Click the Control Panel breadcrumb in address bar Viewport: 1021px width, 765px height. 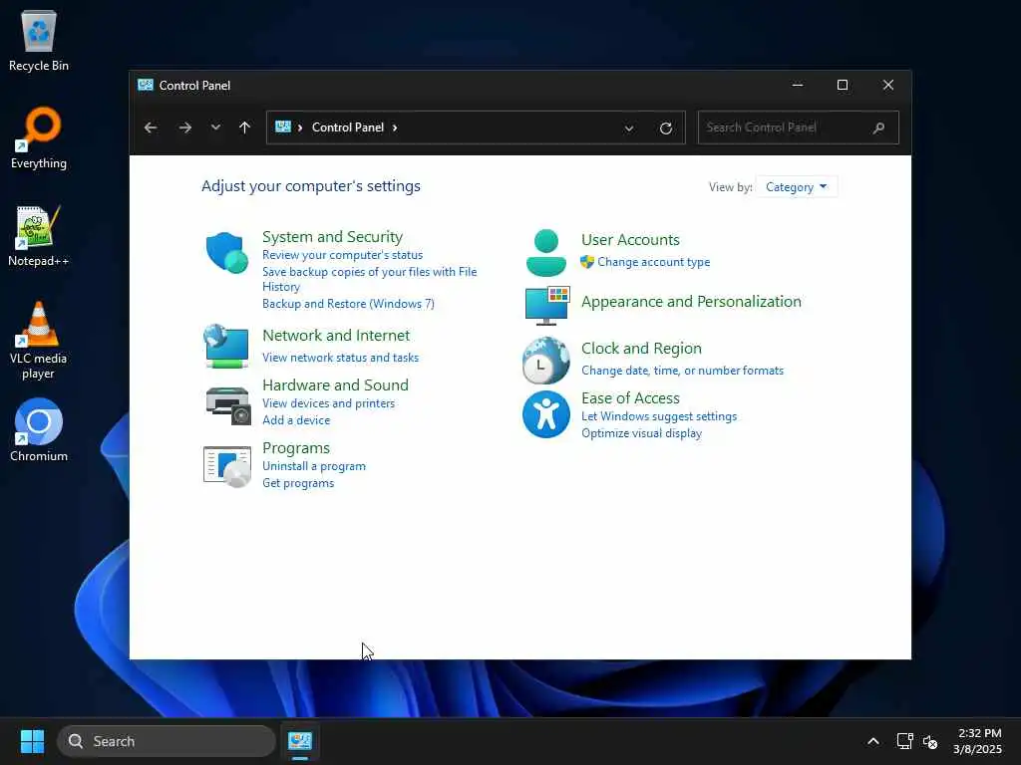[348, 127]
